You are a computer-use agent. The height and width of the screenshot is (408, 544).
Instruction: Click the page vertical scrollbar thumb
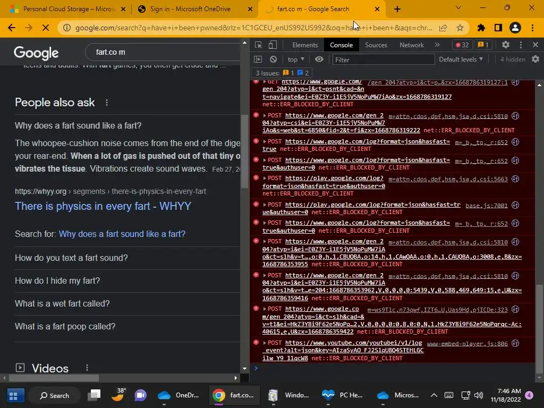pyautogui.click(x=244, y=151)
